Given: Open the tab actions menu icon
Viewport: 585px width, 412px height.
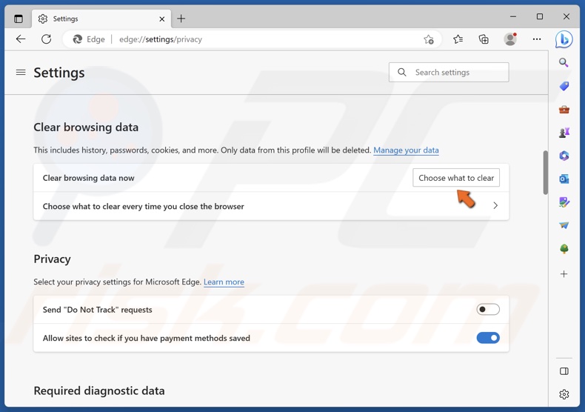Looking at the screenshot, I should click(x=18, y=19).
